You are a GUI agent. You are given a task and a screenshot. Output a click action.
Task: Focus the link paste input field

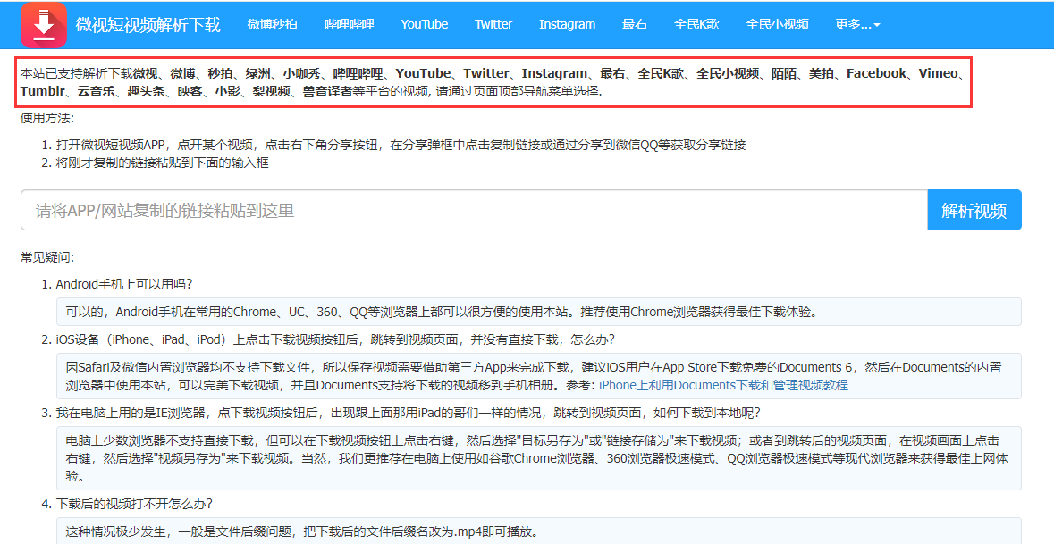[x=474, y=210]
